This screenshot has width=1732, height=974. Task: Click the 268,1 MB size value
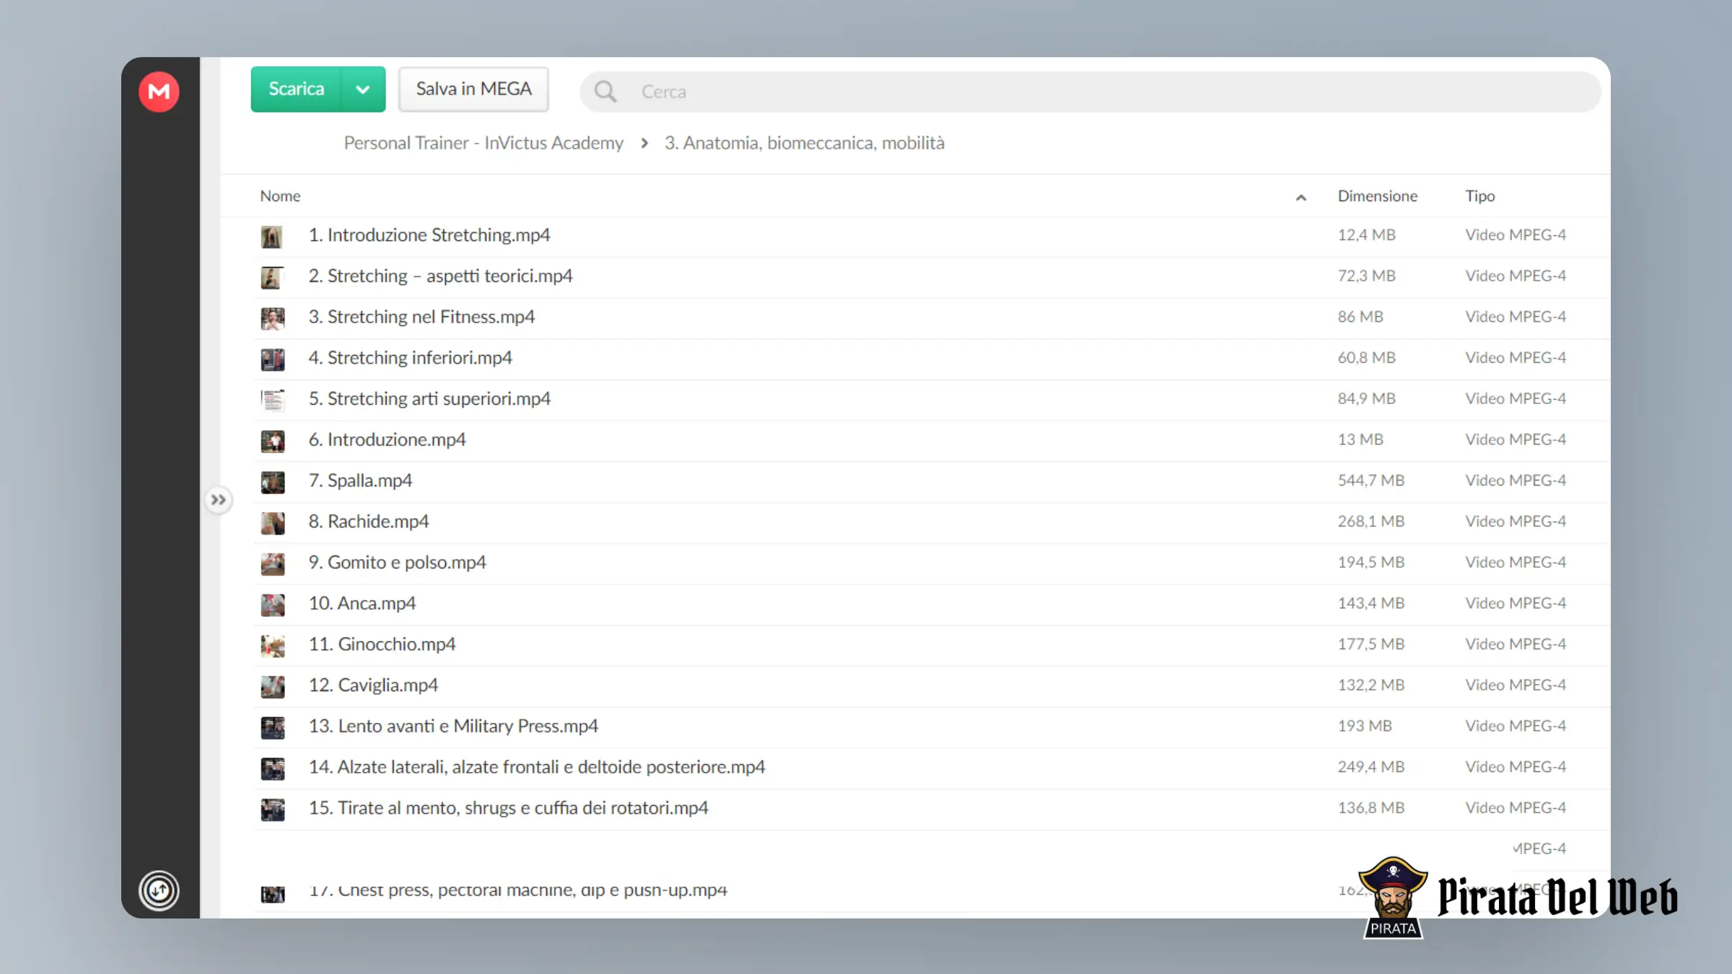coord(1370,521)
